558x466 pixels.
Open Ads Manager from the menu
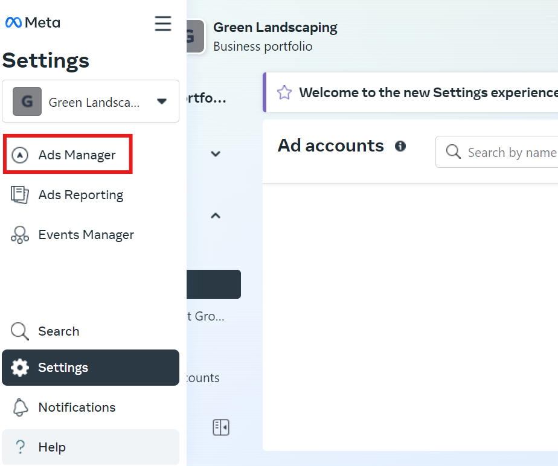click(x=68, y=155)
